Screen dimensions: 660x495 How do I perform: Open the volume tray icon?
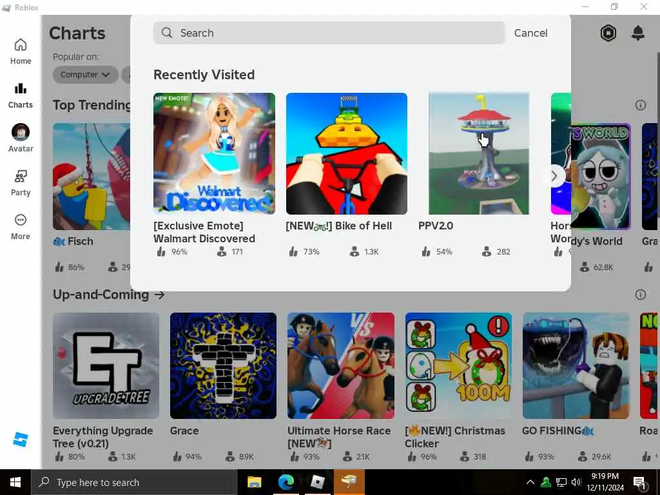click(576, 482)
